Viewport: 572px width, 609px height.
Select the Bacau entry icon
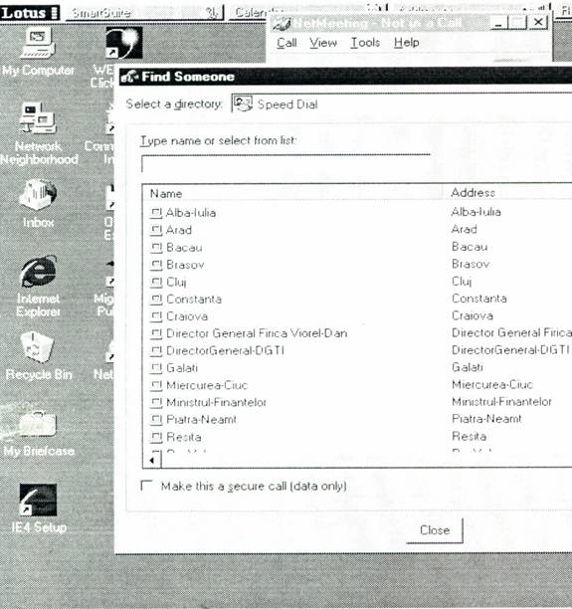pyautogui.click(x=156, y=248)
